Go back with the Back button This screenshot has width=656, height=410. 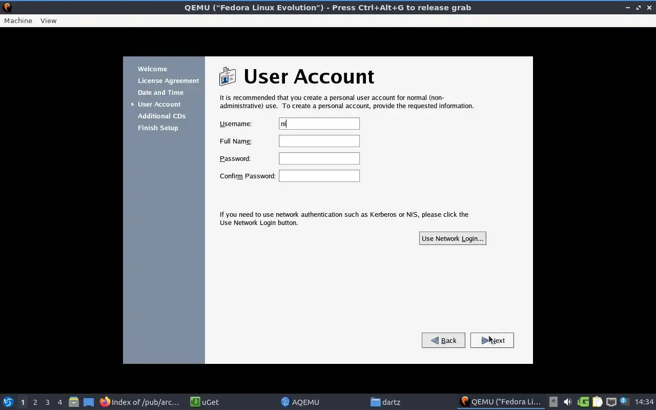pyautogui.click(x=443, y=340)
